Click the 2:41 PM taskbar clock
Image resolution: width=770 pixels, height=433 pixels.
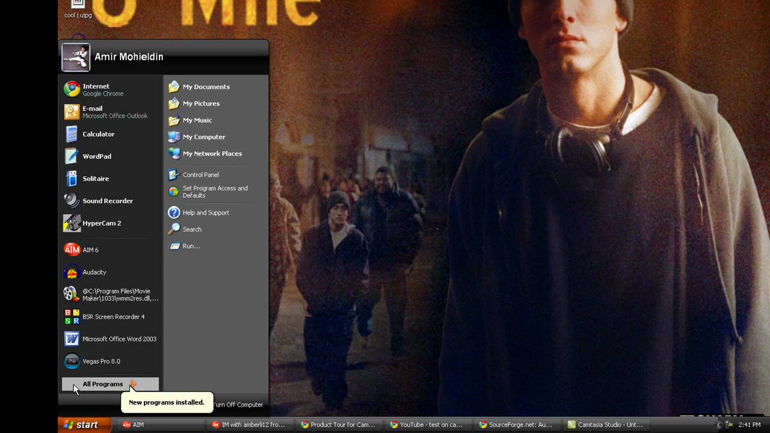click(x=749, y=425)
